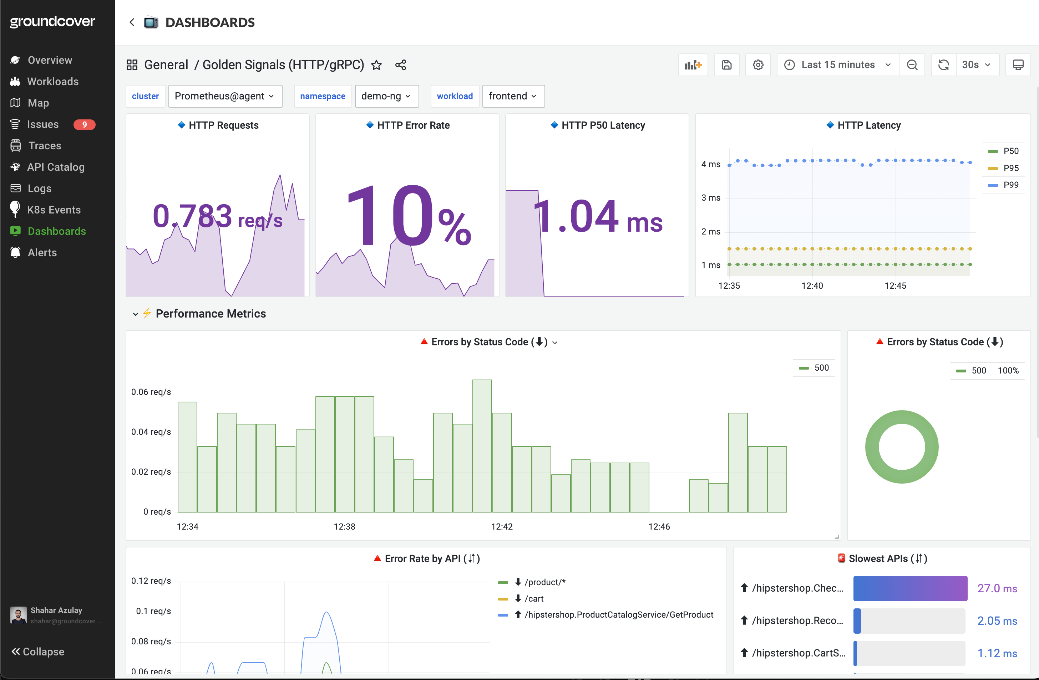The width and height of the screenshot is (1039, 680).
Task: Go back using the arrow beside DASHBOARDS
Action: [x=132, y=22]
